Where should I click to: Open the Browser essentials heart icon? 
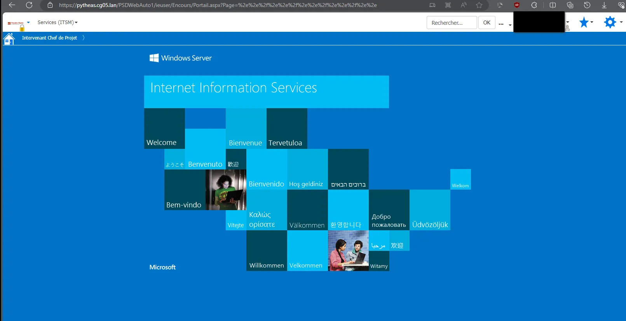(621, 5)
